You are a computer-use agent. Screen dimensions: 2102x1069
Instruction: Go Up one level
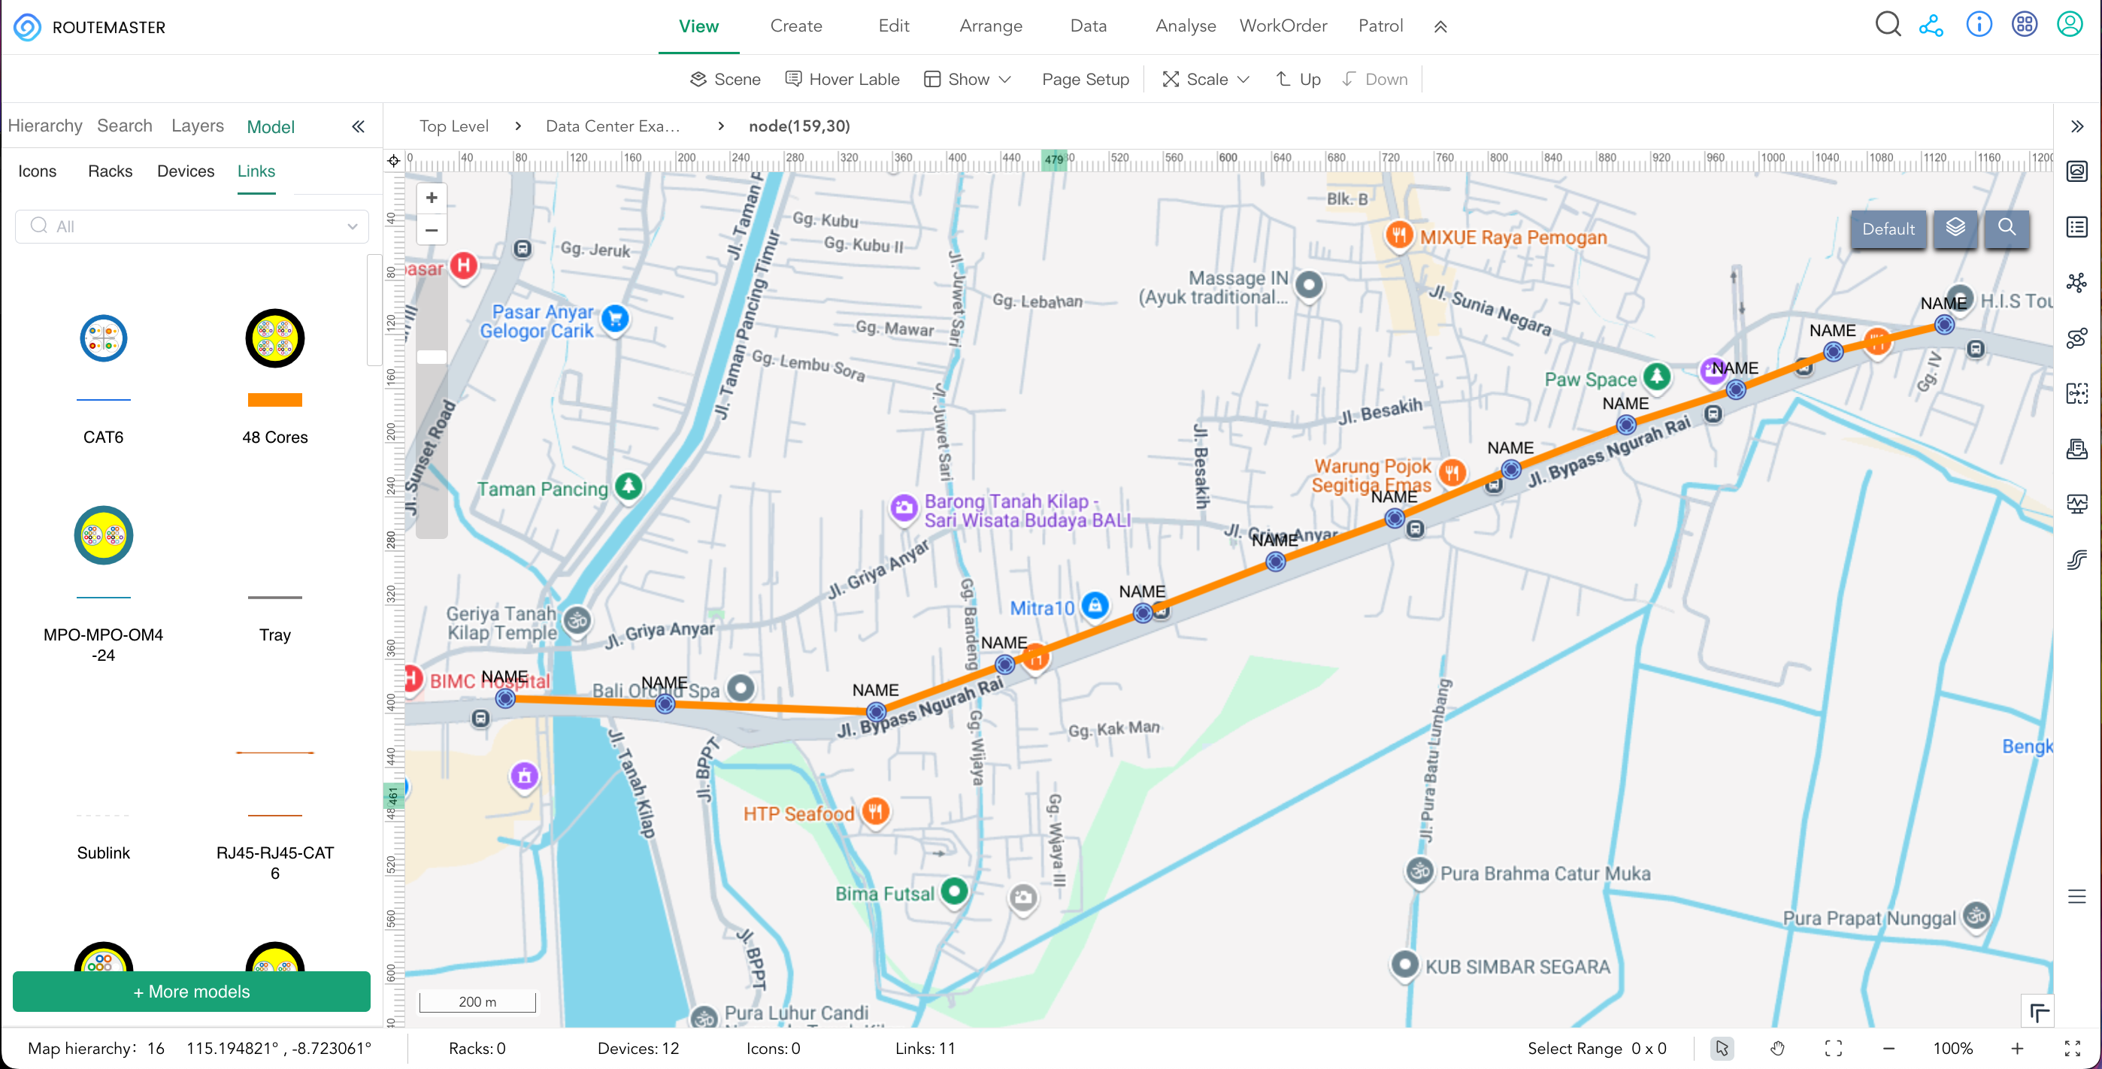pyautogui.click(x=1298, y=79)
